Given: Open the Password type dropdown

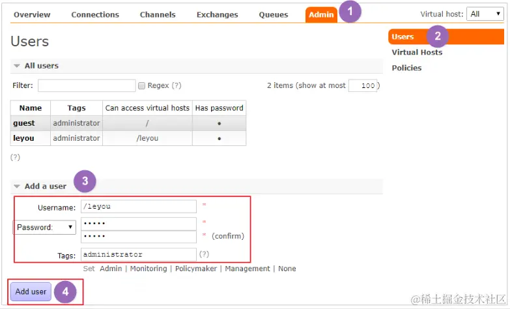Looking at the screenshot, I should 44,228.
